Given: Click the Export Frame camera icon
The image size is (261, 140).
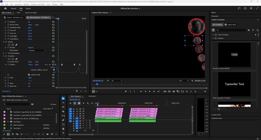Looking at the screenshot, I should [x=174, y=91].
